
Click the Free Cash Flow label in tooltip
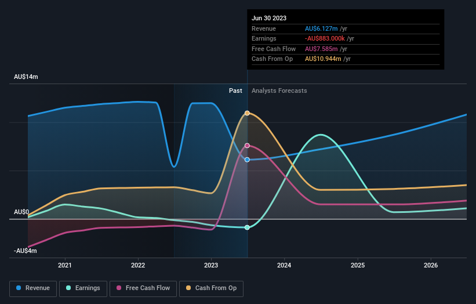point(274,49)
